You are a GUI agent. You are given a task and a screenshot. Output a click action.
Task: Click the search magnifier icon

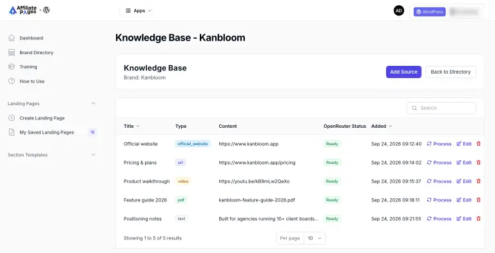(414, 108)
